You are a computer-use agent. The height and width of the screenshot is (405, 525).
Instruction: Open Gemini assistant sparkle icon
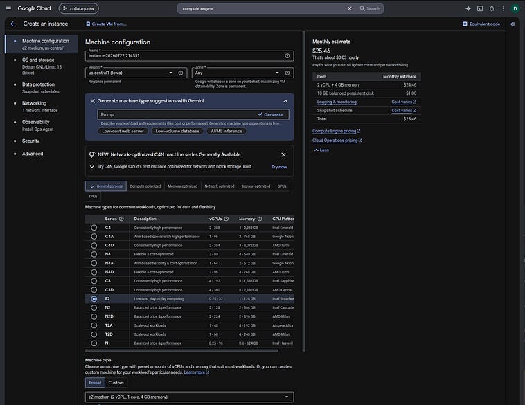(x=468, y=9)
